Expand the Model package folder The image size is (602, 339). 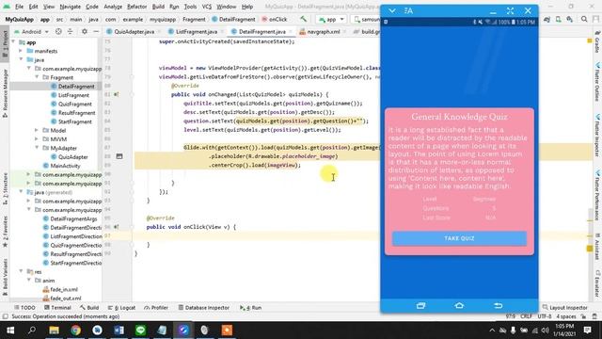[x=38, y=130]
